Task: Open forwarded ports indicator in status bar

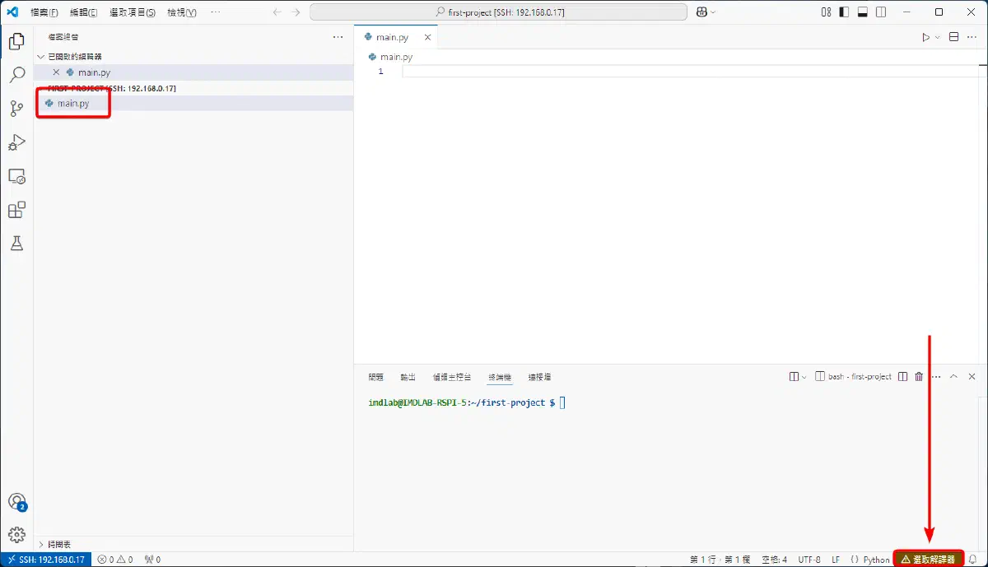Action: [x=152, y=560]
